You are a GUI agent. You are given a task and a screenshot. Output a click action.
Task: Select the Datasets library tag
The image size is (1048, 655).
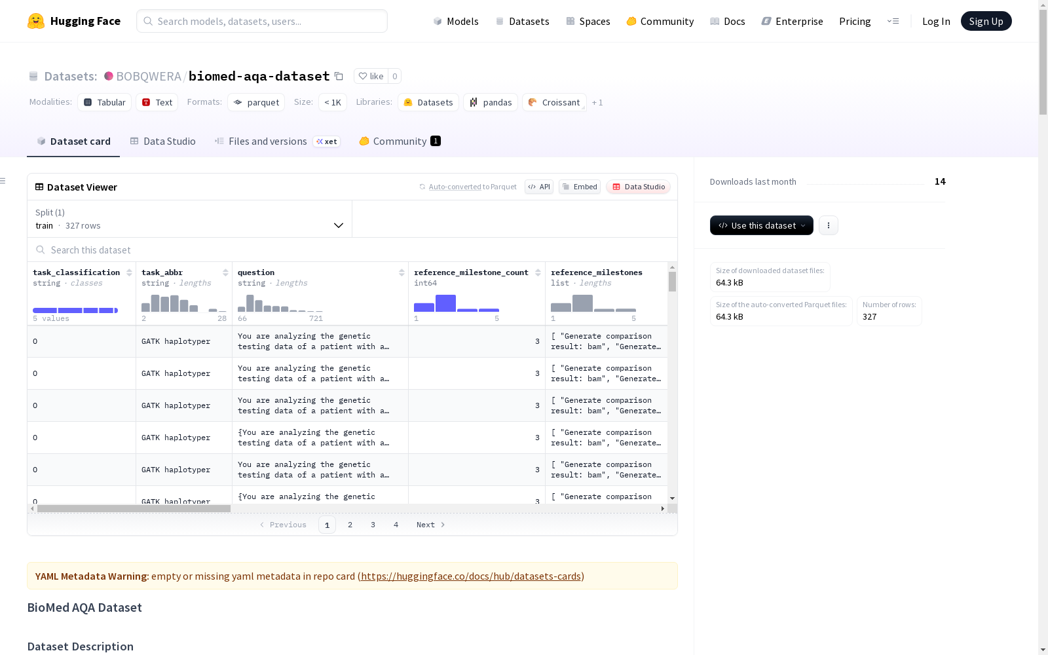pyautogui.click(x=428, y=102)
